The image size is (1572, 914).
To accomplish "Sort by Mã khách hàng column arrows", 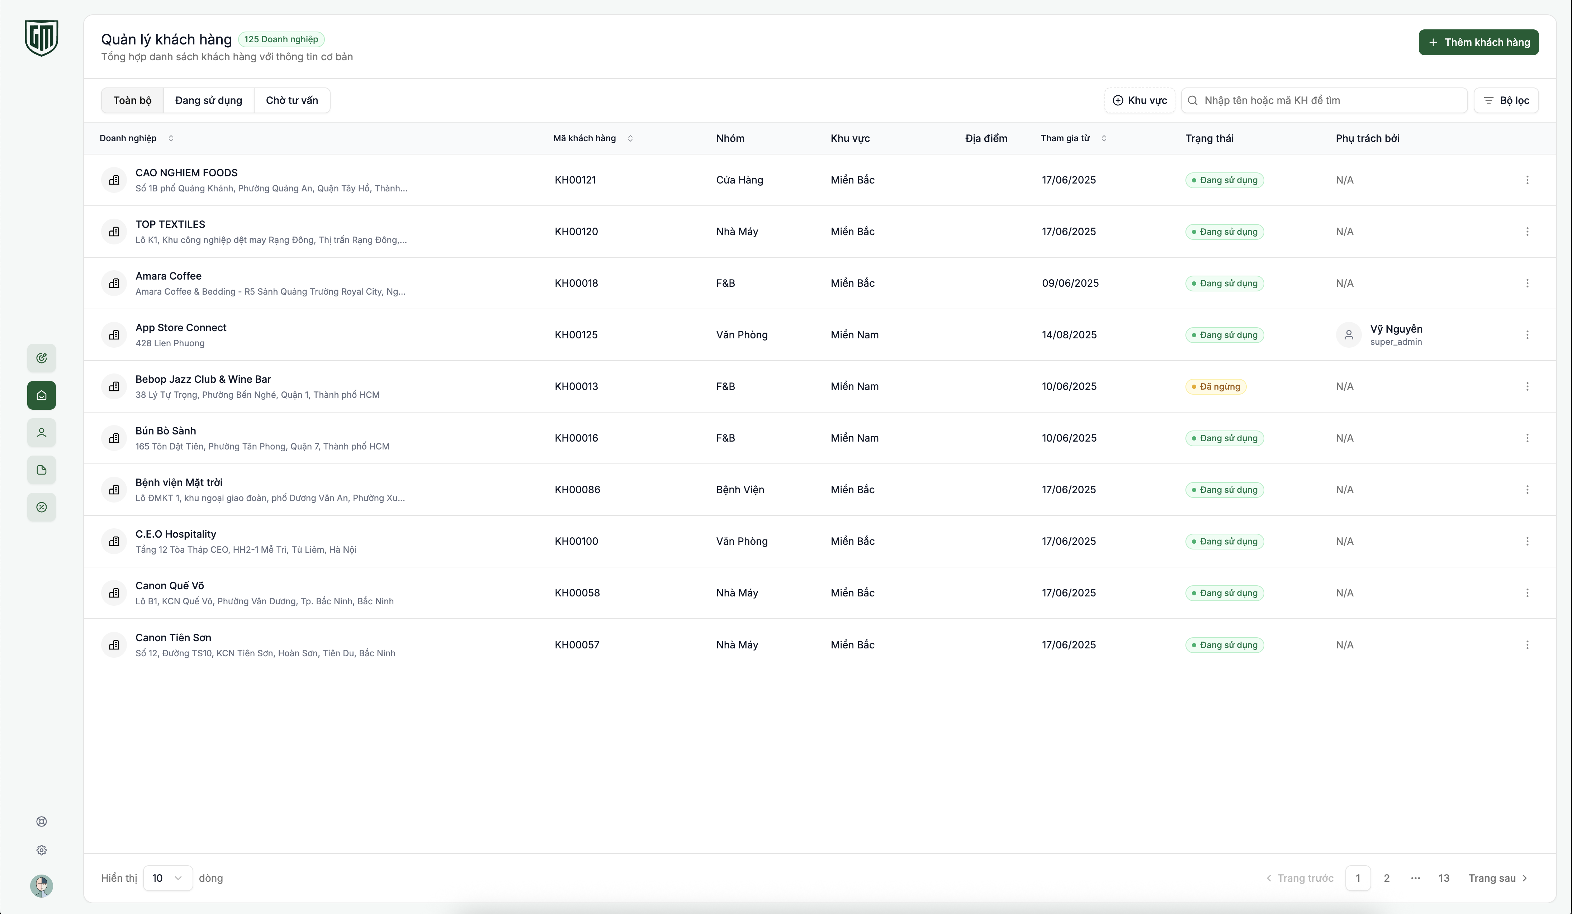I will point(630,138).
